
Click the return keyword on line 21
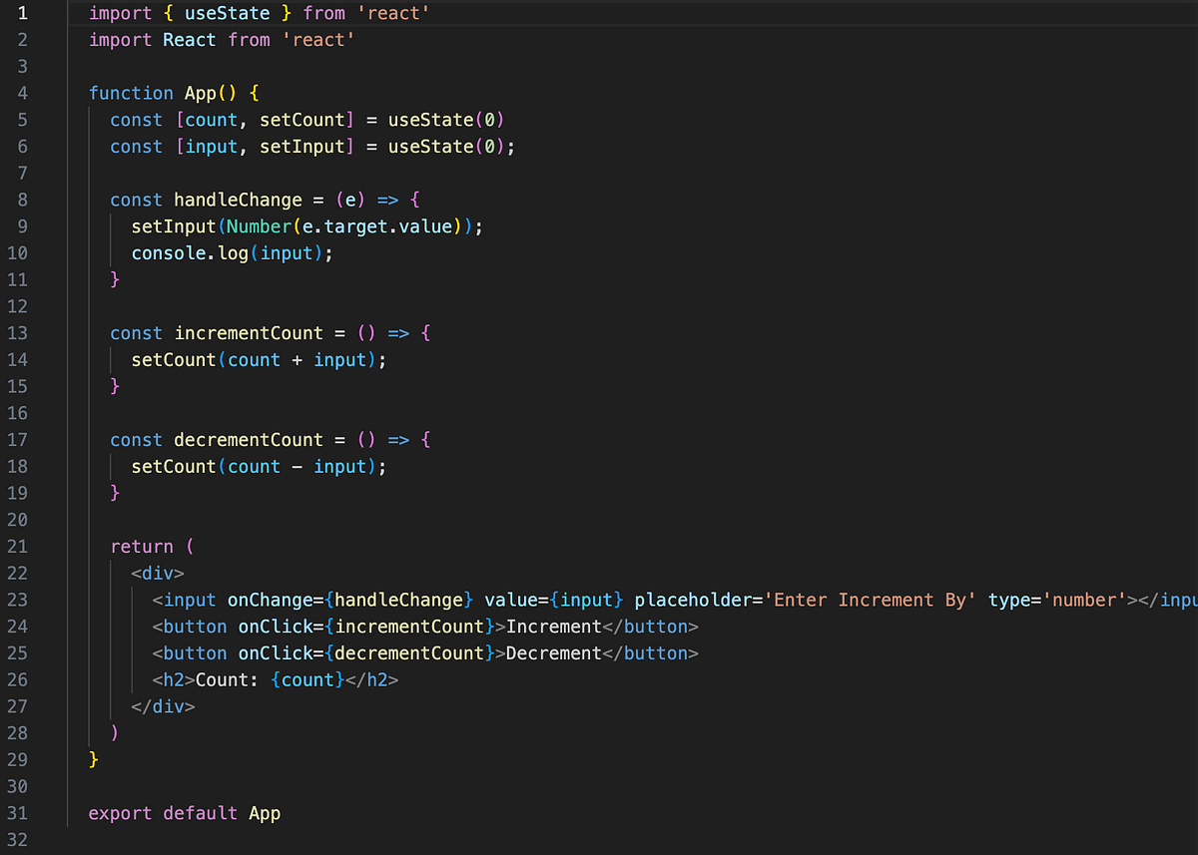point(142,547)
